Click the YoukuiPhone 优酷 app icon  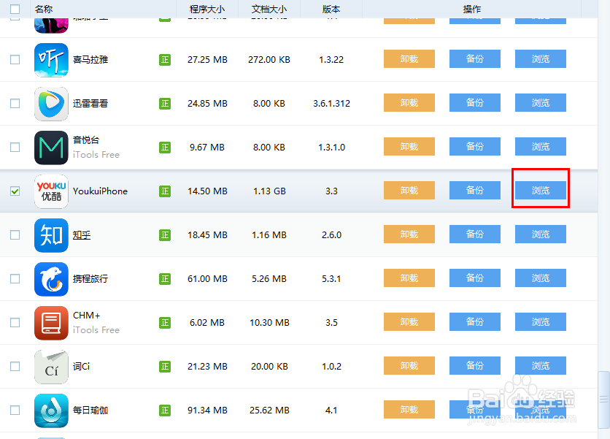pos(51,191)
